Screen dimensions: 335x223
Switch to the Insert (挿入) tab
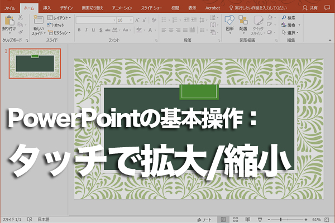pos(47,8)
